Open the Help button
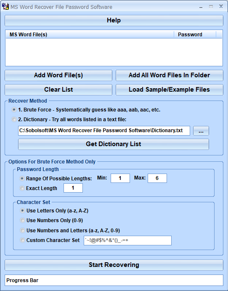This screenshot has width=228, height=291. click(x=114, y=20)
